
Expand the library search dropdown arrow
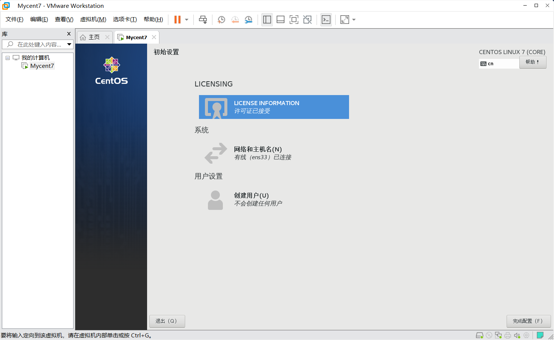(x=69, y=44)
